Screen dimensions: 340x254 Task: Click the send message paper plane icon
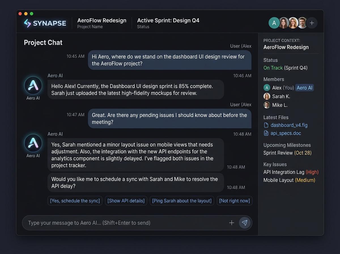click(x=245, y=223)
